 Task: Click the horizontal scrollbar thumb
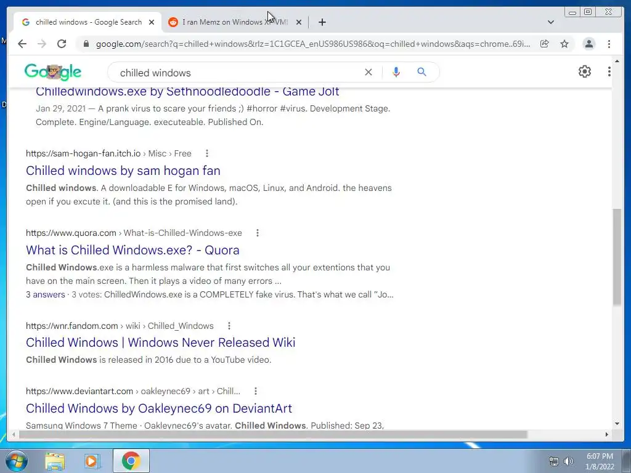(273, 434)
